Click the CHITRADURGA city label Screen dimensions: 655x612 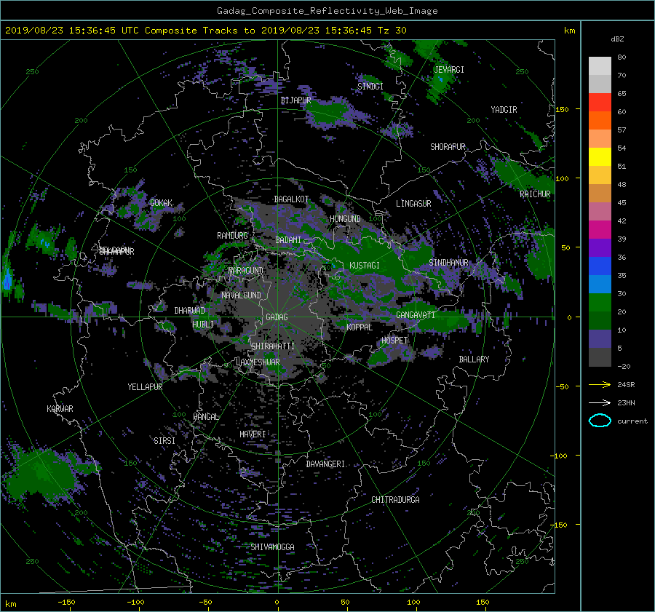(396, 500)
